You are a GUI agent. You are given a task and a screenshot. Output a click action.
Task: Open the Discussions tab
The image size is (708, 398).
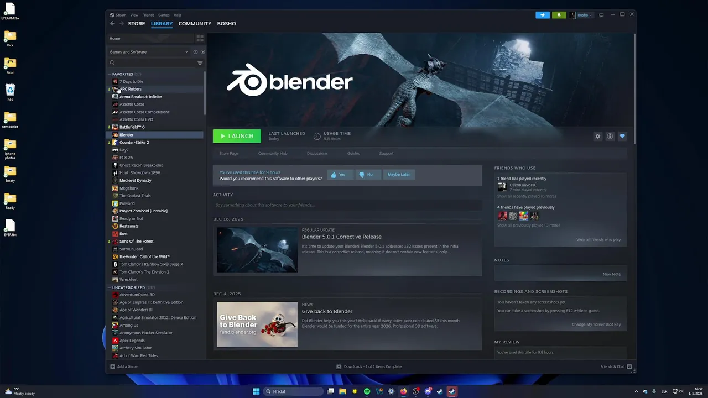click(317, 153)
